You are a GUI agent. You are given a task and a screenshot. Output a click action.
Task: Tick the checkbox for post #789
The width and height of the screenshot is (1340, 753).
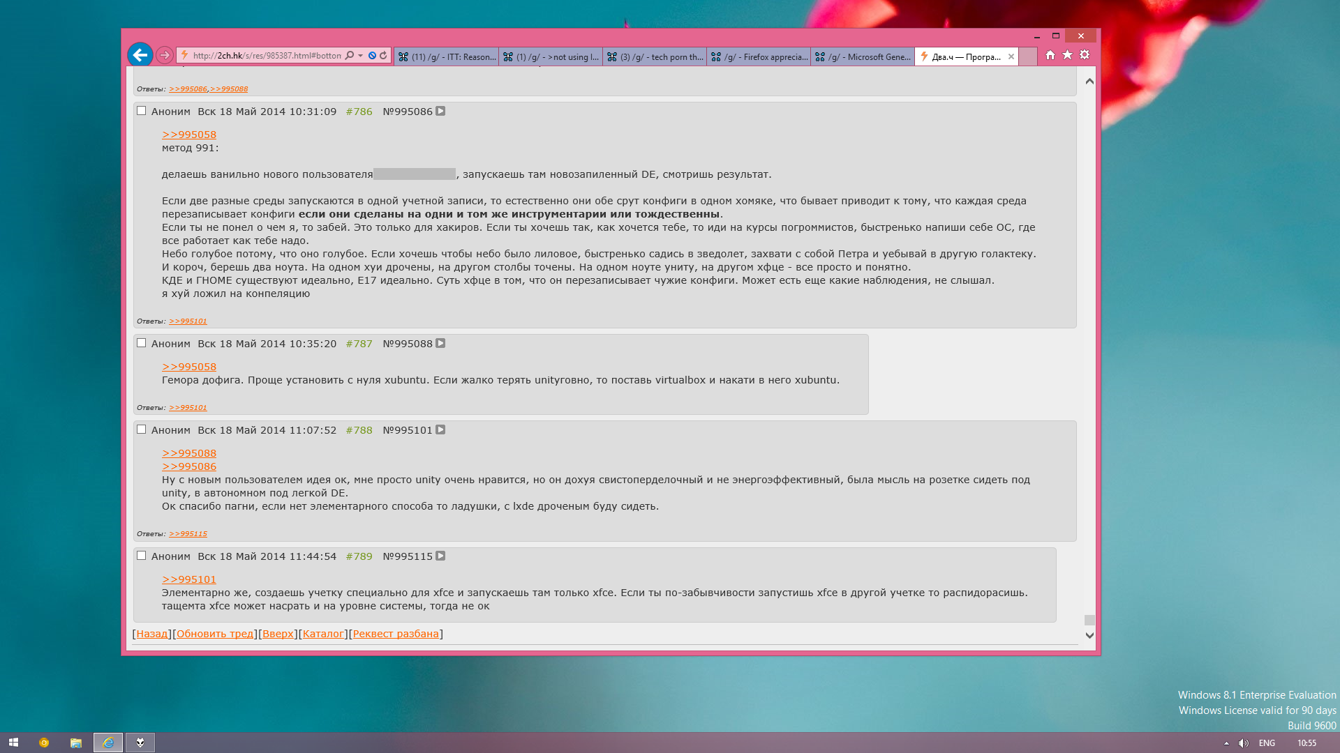click(142, 556)
